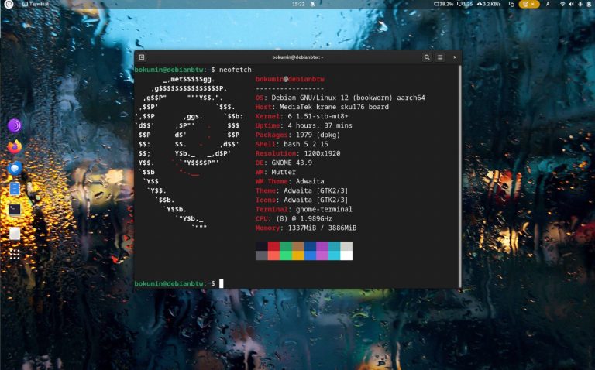This screenshot has width=595, height=370.
Task: Open the clock showing 15:22
Action: [297, 4]
